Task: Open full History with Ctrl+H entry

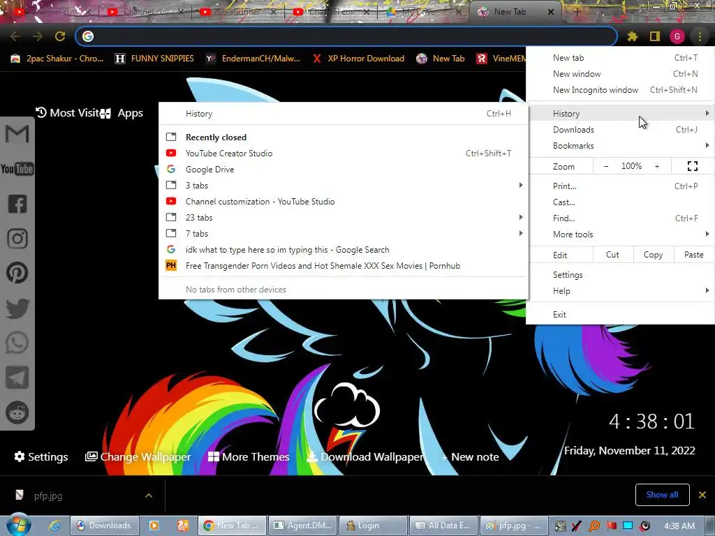Action: pos(344,114)
